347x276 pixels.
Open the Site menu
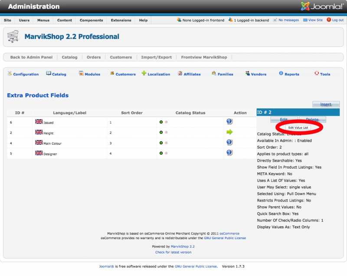(7, 20)
